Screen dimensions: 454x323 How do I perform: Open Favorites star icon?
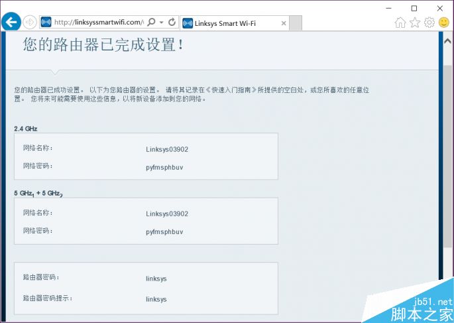(x=415, y=23)
